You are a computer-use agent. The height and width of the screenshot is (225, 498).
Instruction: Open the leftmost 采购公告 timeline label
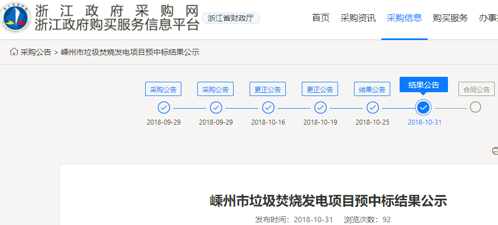[x=163, y=89]
